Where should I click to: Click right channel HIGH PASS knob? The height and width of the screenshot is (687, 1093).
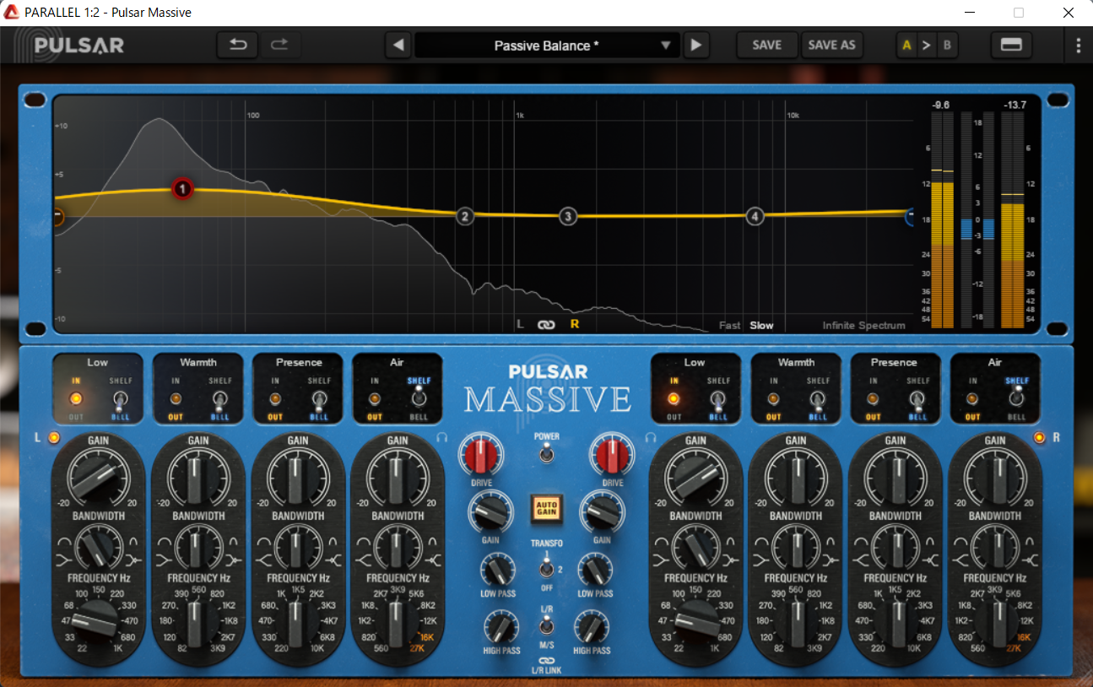[x=592, y=629]
